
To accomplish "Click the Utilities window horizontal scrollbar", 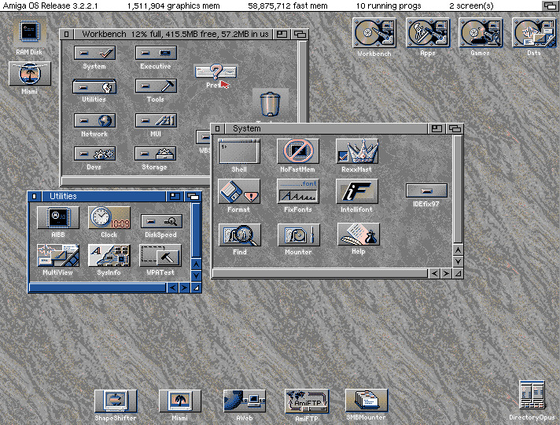I will (98, 288).
